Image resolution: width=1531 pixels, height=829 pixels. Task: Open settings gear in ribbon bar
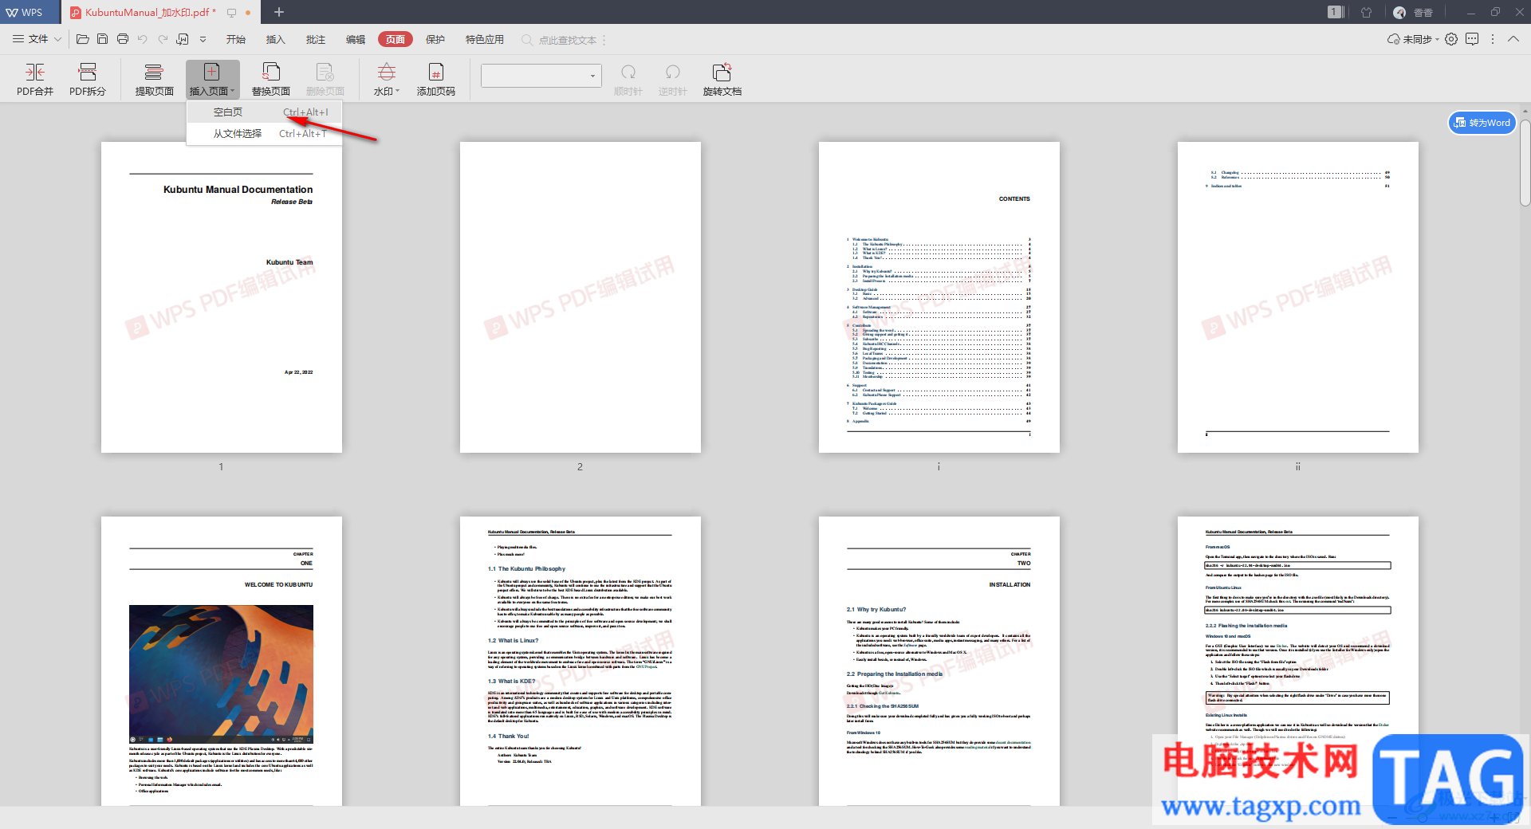pos(1451,39)
